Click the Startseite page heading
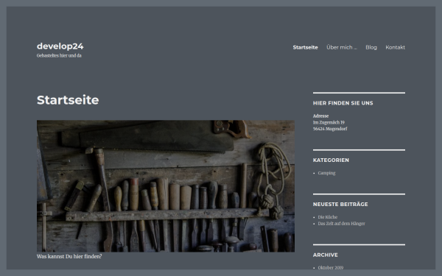Viewport: 442px width, 276px height. click(68, 100)
